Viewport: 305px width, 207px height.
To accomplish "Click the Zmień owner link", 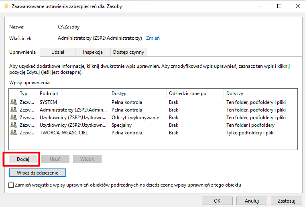I will tap(153, 39).
